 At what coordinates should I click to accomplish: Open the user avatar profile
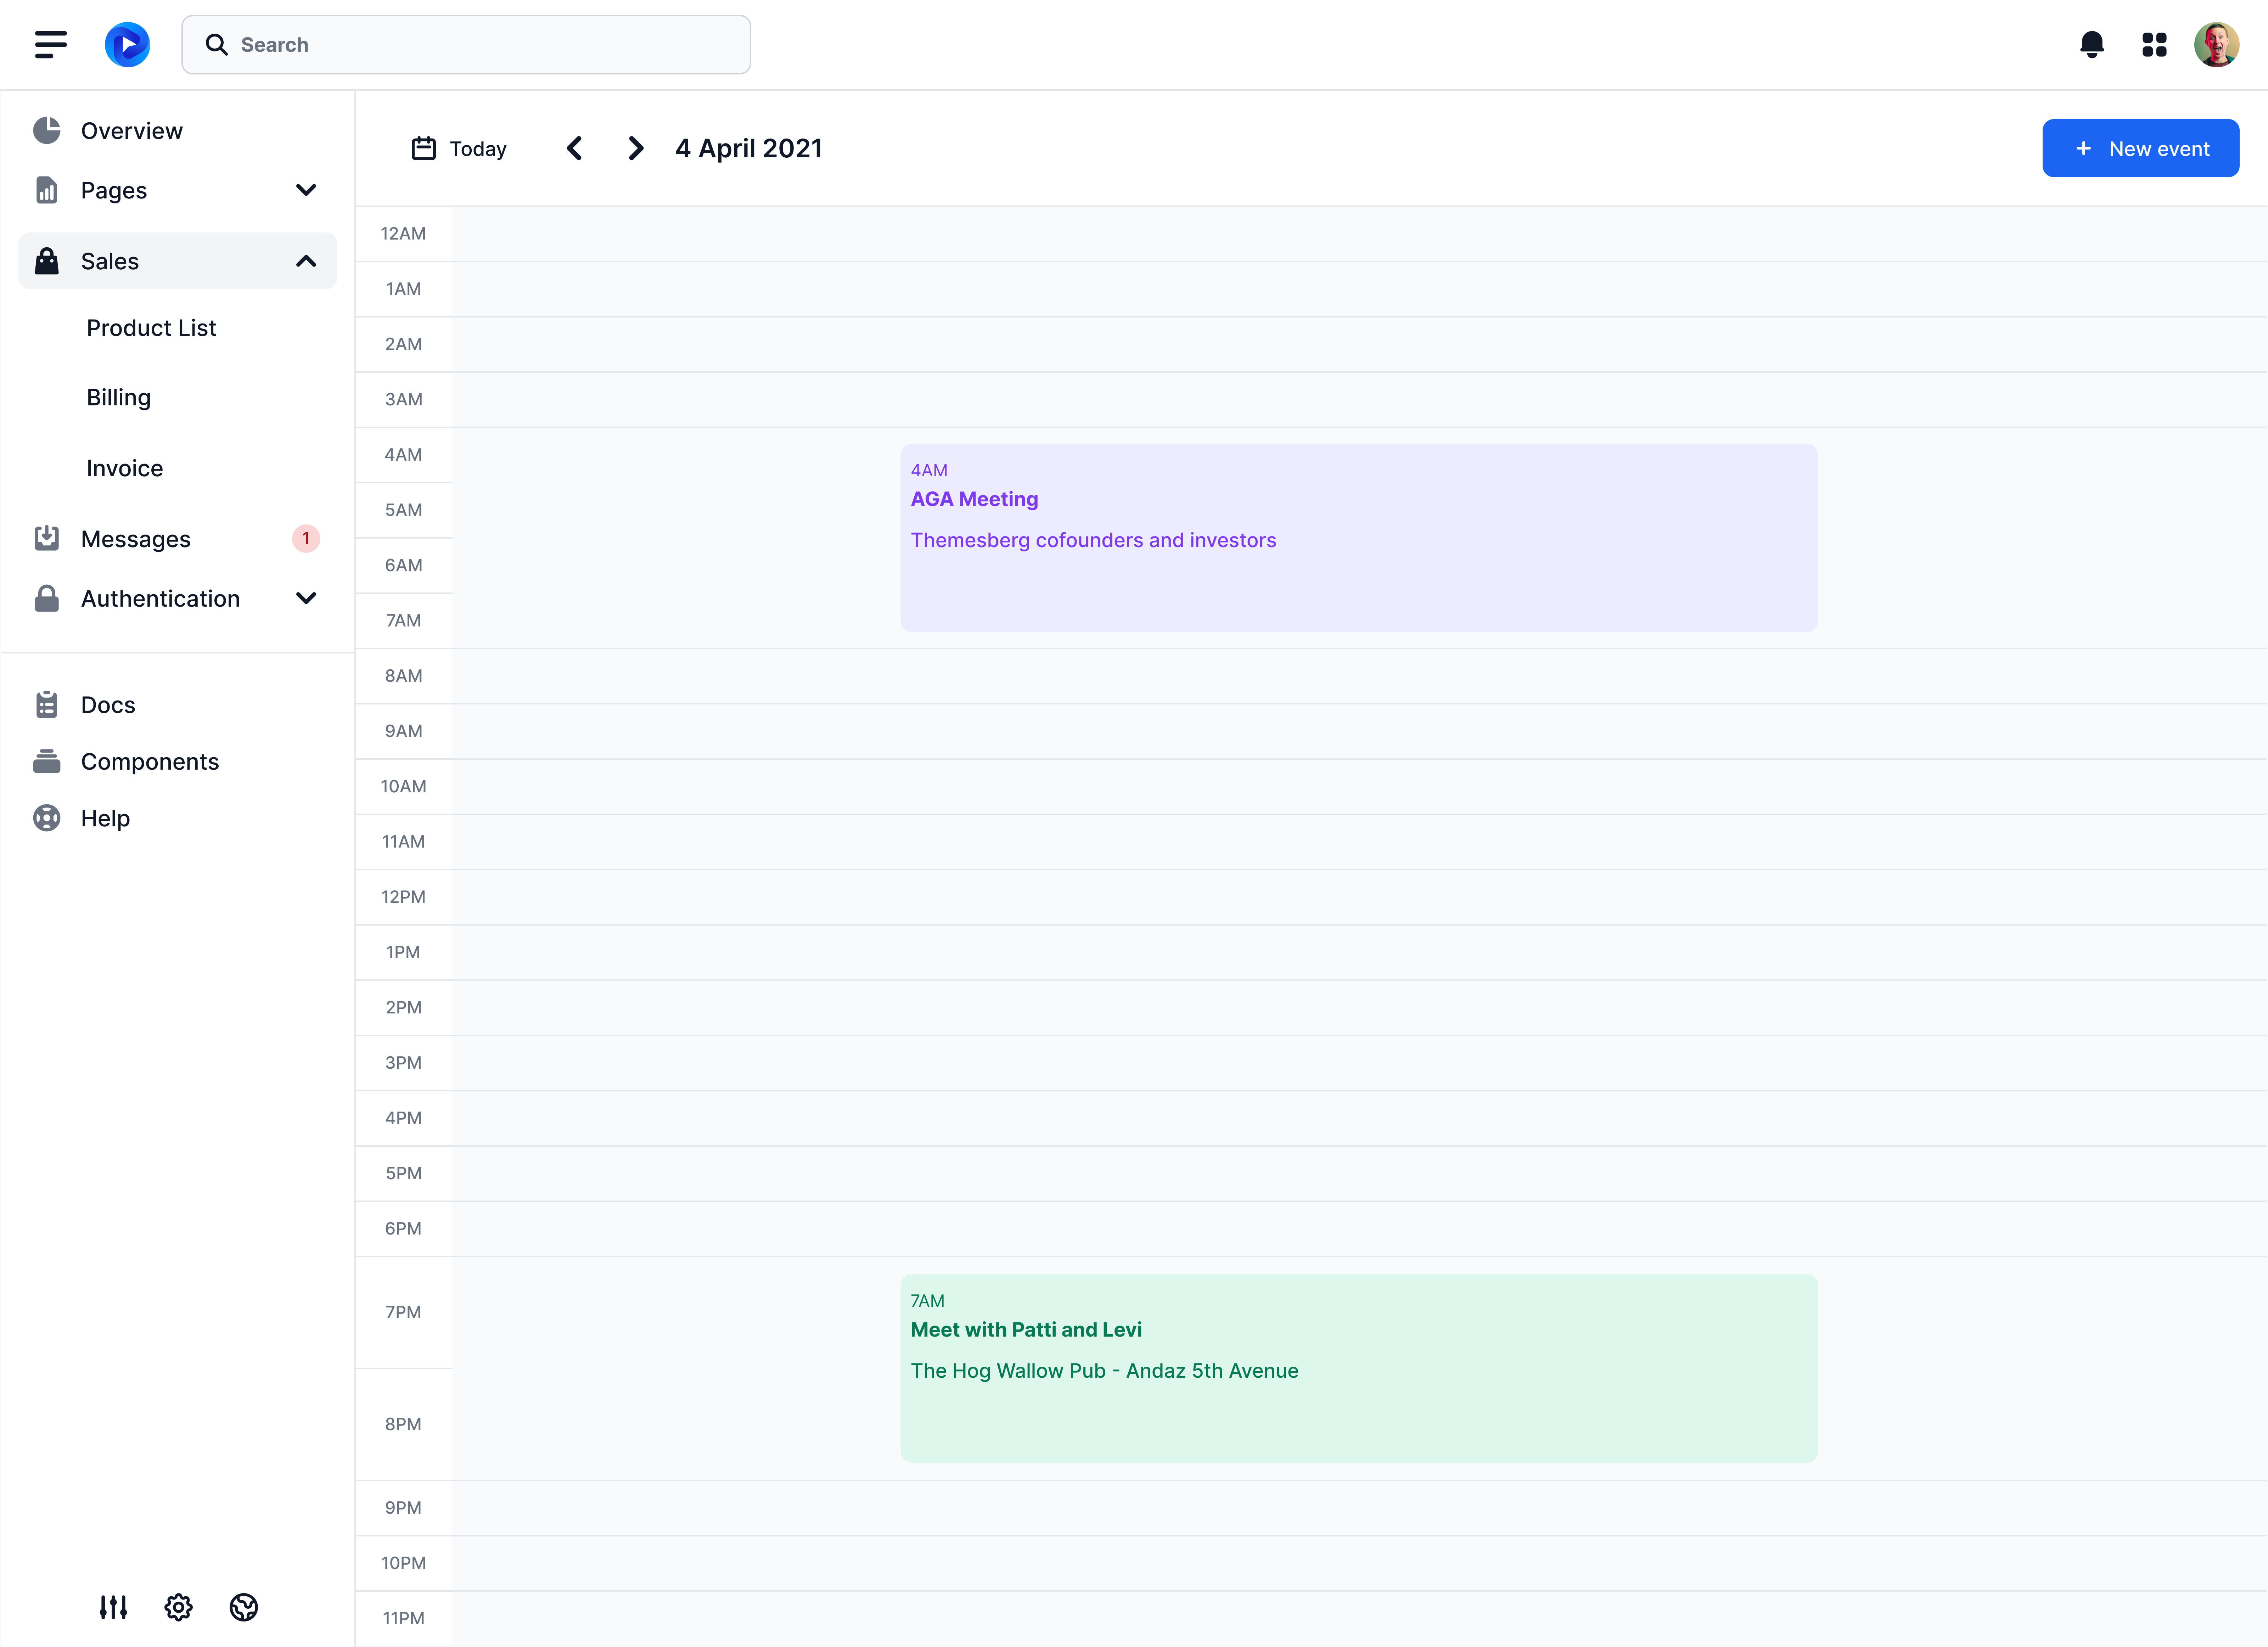click(2216, 44)
